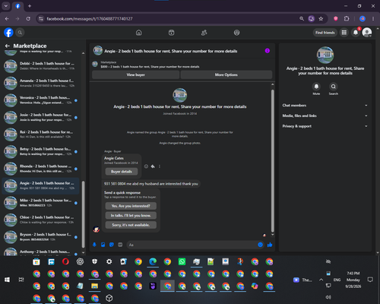React to Angie's message with the smiley icon

pos(146,166)
